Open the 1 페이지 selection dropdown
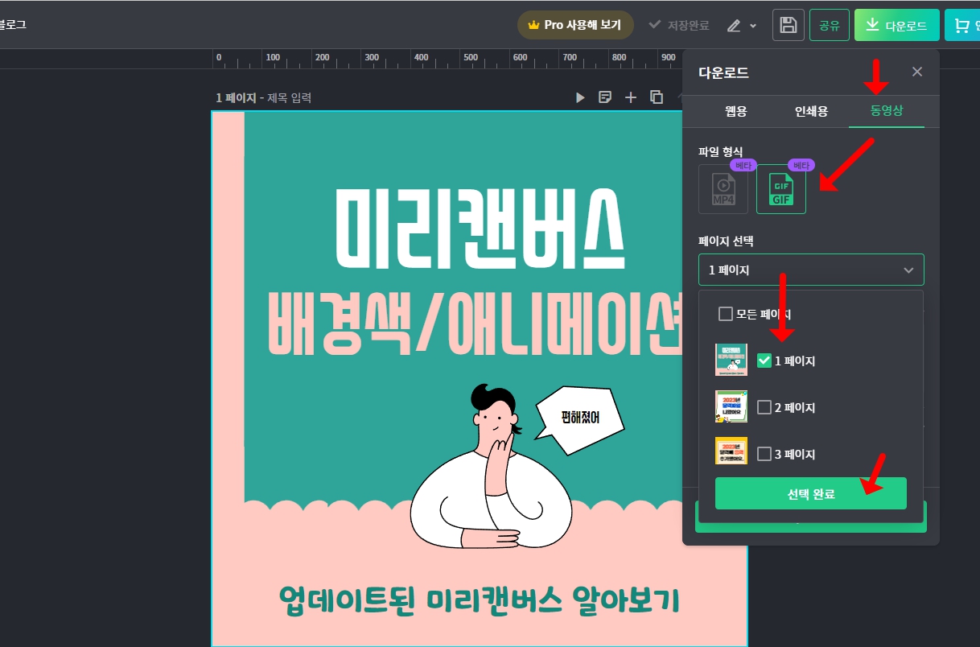Viewport: 980px width, 647px height. (x=811, y=270)
